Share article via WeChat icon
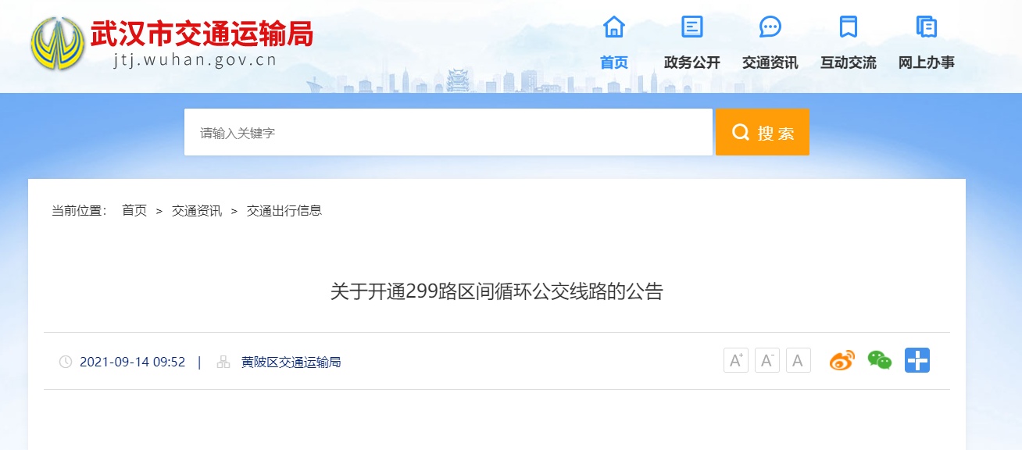1022x450 pixels. [x=880, y=360]
